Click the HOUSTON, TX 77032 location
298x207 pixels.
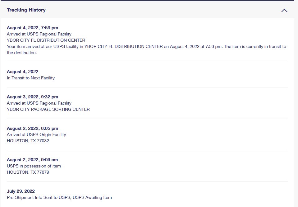coord(28,141)
